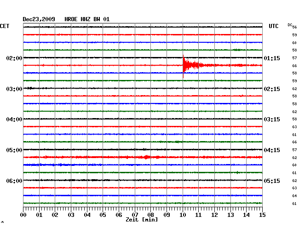This screenshot has width=299, height=227.
Task: Click minute label 07 on the axis
Action: (135, 215)
